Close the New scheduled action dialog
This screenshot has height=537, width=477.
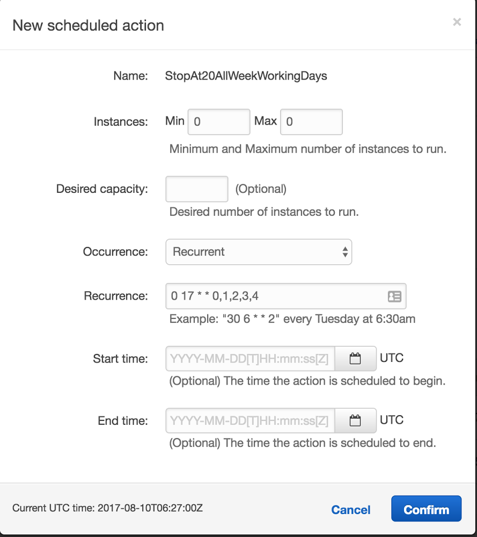click(457, 22)
